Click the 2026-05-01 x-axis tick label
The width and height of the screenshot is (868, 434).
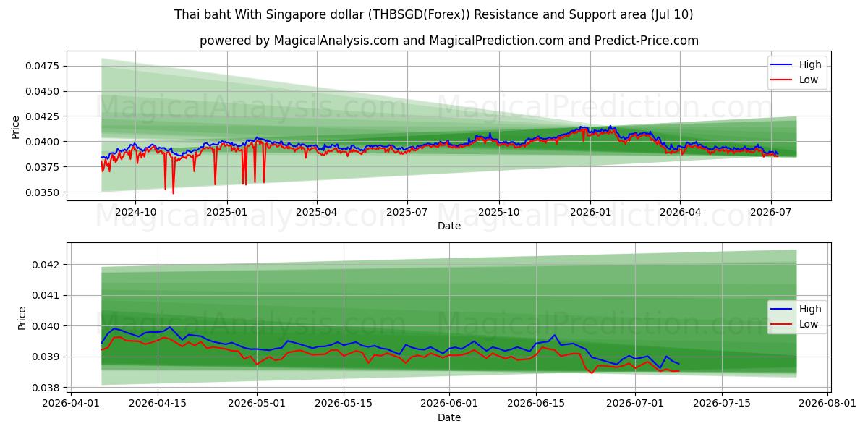click(x=257, y=404)
